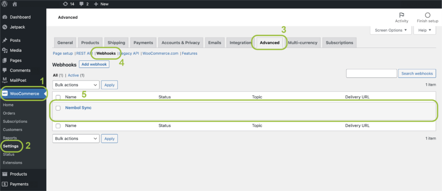Open the comments bubble showing 2
The image size is (442, 191).
tap(84, 4)
